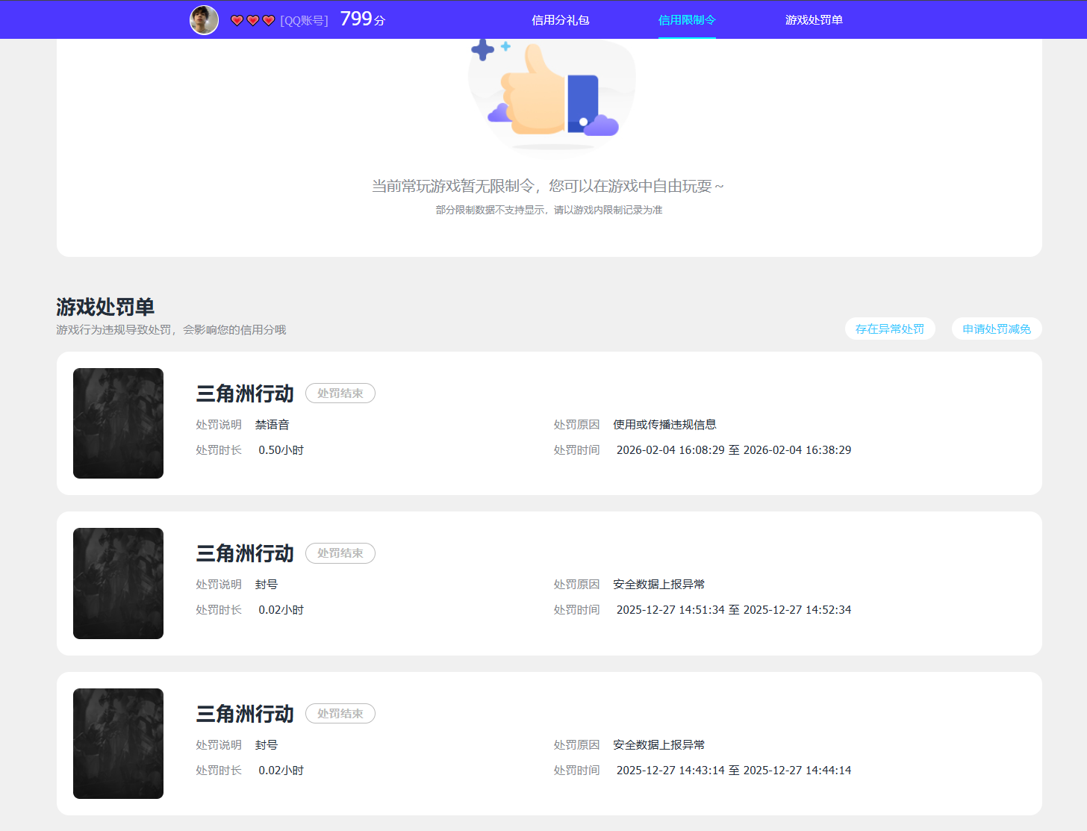1087x831 pixels.
Task: Click 处罚结束 badge on the third penalty card
Action: tap(340, 713)
